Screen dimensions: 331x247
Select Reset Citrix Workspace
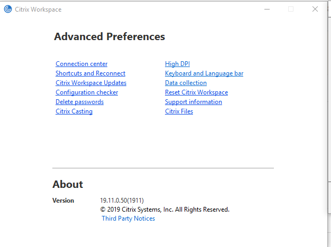(x=197, y=92)
